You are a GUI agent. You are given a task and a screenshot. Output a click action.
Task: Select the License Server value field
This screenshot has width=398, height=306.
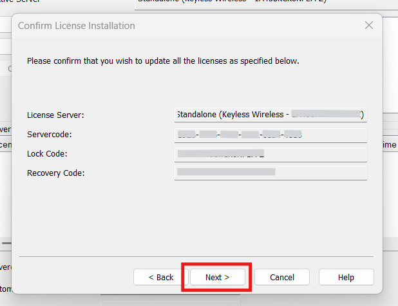pos(270,115)
